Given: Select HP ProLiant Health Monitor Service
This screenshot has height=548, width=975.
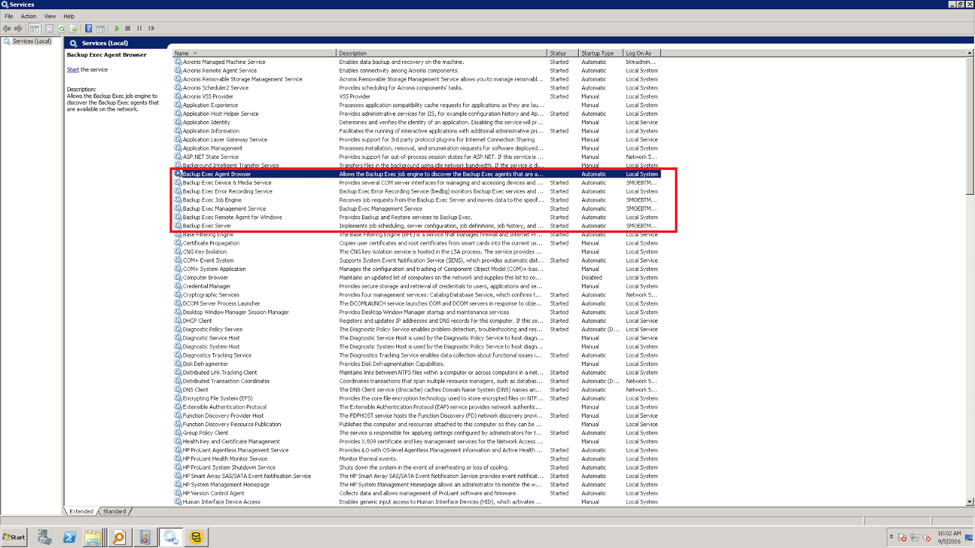Looking at the screenshot, I should pyautogui.click(x=417, y=459).
